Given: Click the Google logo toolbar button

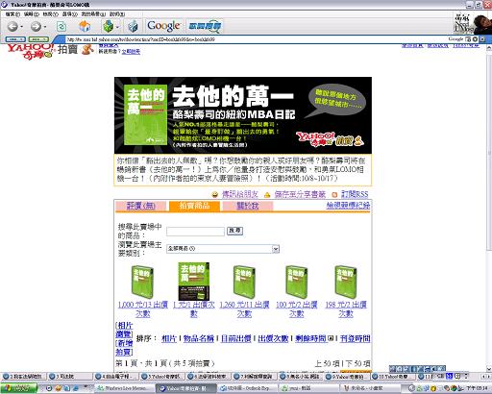Looking at the screenshot, I should 163,26.
